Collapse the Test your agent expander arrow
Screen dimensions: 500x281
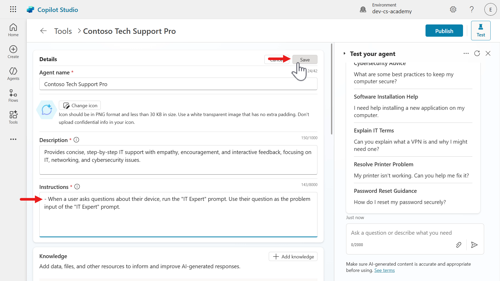click(344, 54)
